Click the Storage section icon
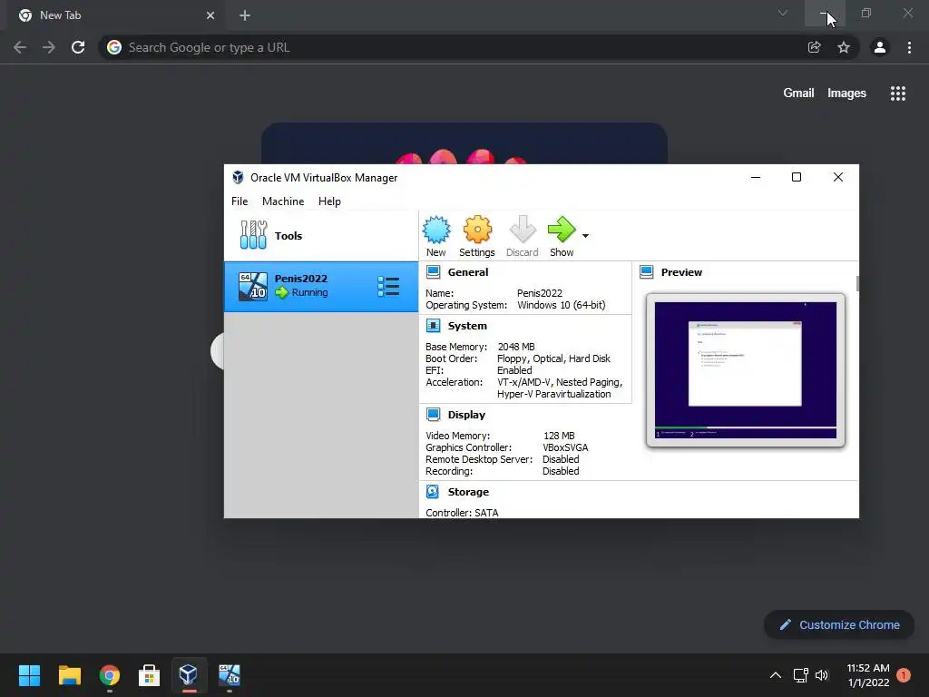Screen dimensions: 929x697 [x=433, y=491]
